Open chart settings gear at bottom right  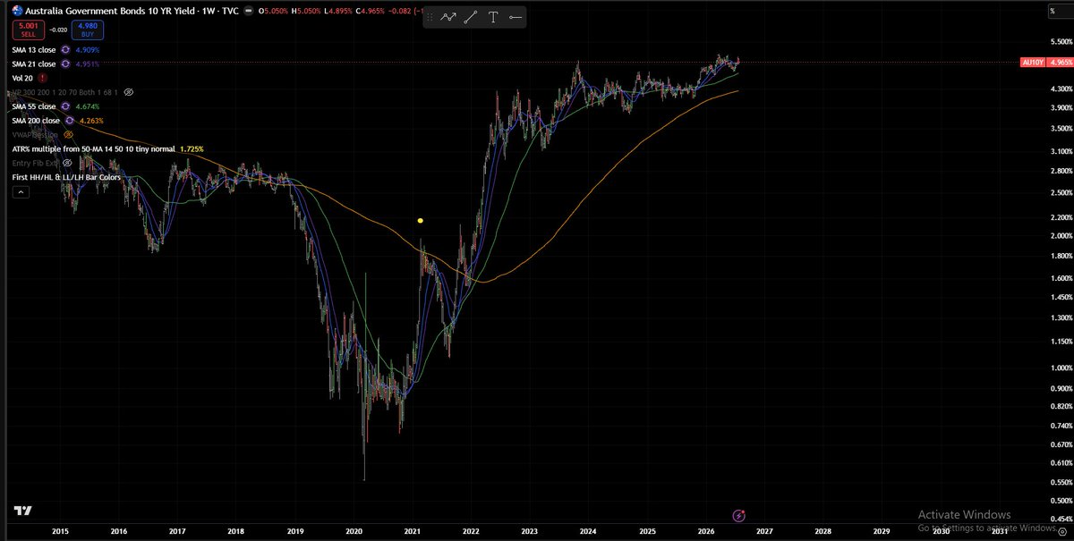point(1061,530)
